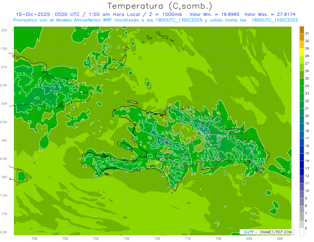Image resolution: width=314 pixels, height=242 pixels.
Task: Click the purple swatch between 9 and 10
Action: [x=302, y=194]
